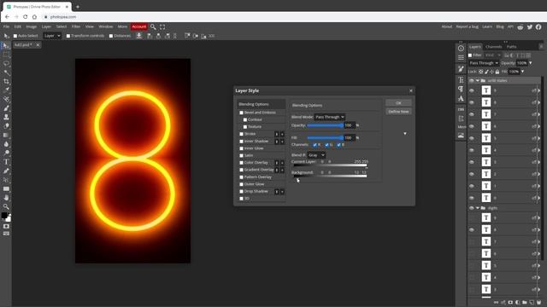547x307 pixels.
Task: Select the Lasso tool
Action: pos(6,64)
